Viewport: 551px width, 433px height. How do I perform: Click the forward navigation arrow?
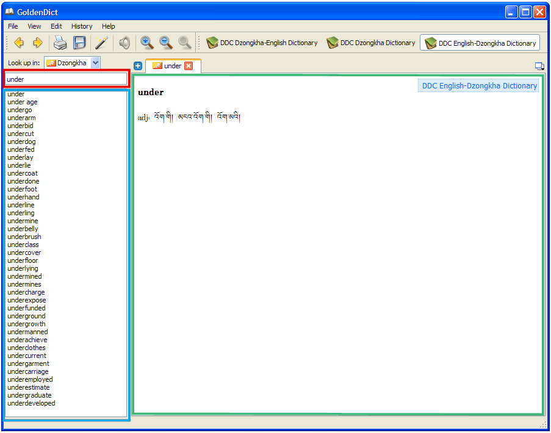coord(38,43)
